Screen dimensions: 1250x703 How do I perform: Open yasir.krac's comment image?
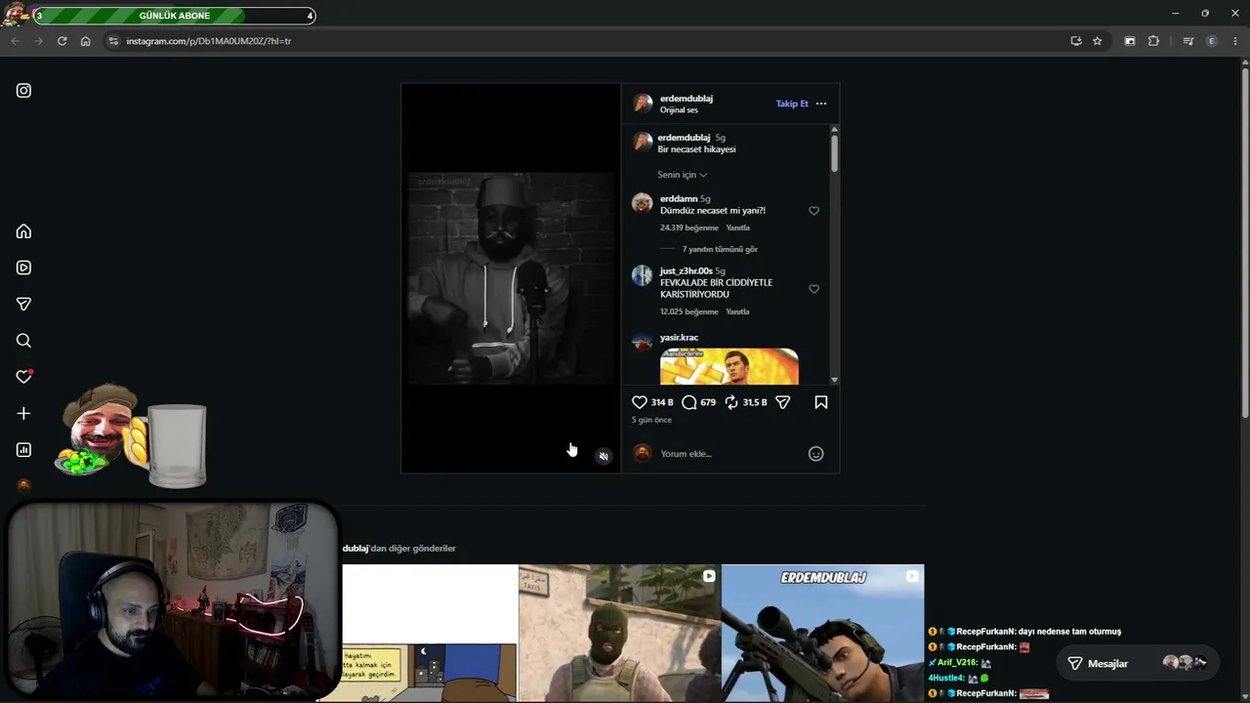click(x=729, y=366)
